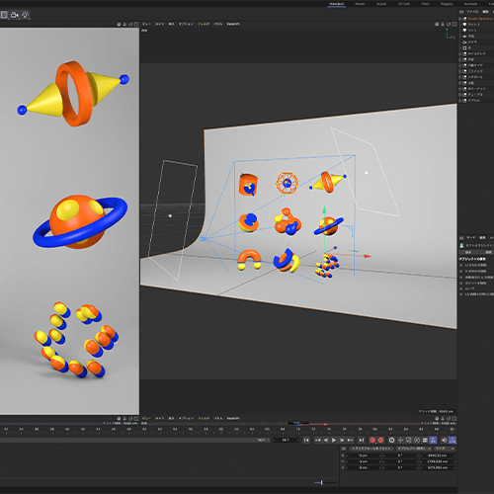
Task: Open the Filter menu in perspective viewport
Action: pos(204,24)
